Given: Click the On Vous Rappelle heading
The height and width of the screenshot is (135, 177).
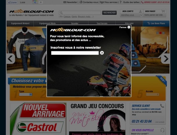Looking at the screenshot, I should 143,130.
